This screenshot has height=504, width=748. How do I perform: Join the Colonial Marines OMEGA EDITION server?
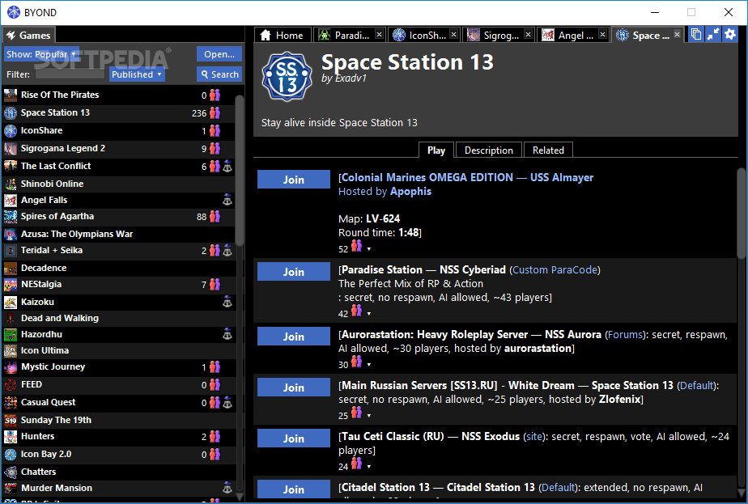[x=293, y=180]
